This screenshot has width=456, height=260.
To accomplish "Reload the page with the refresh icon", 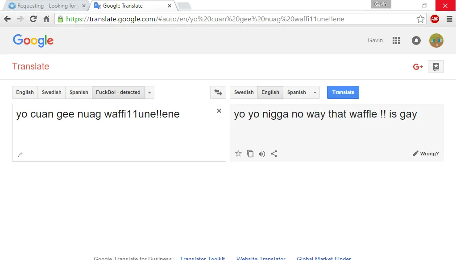I will pyautogui.click(x=33, y=19).
